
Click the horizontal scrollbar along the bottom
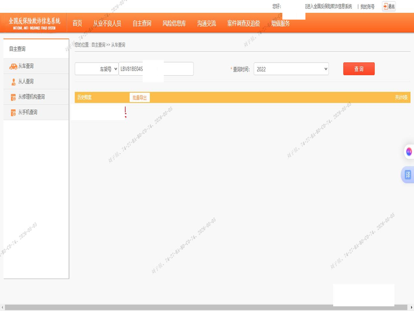[206, 307]
